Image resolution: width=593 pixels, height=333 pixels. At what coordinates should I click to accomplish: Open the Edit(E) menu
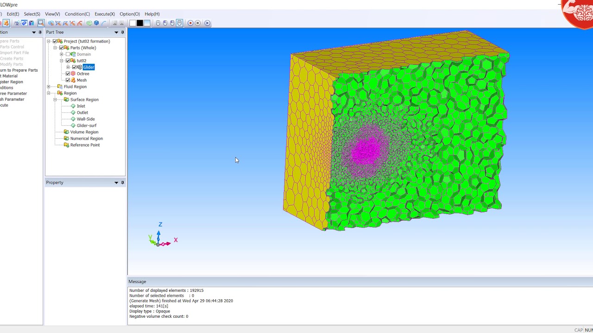click(13, 14)
